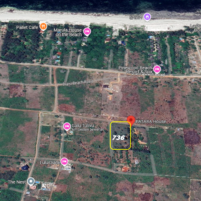This screenshot has width=201, height=201.
Task: Click "The Nest" label text
Action: (x=17, y=182)
